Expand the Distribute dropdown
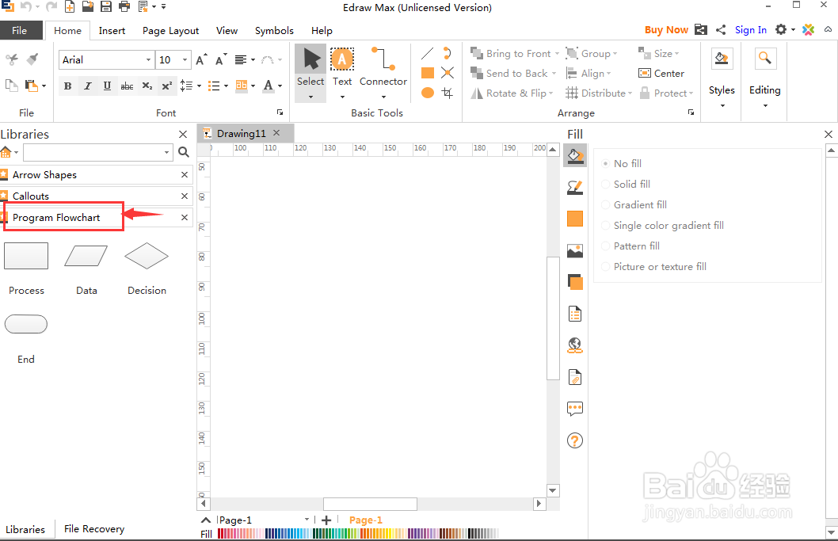Viewport: 838px width, 541px height. pos(630,93)
